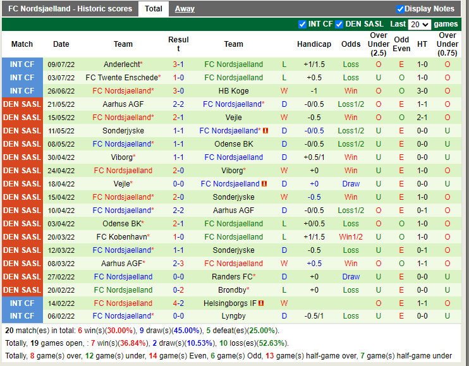Toggle the Display Notes checkbox
This screenshot has width=469, height=366.
coord(400,9)
